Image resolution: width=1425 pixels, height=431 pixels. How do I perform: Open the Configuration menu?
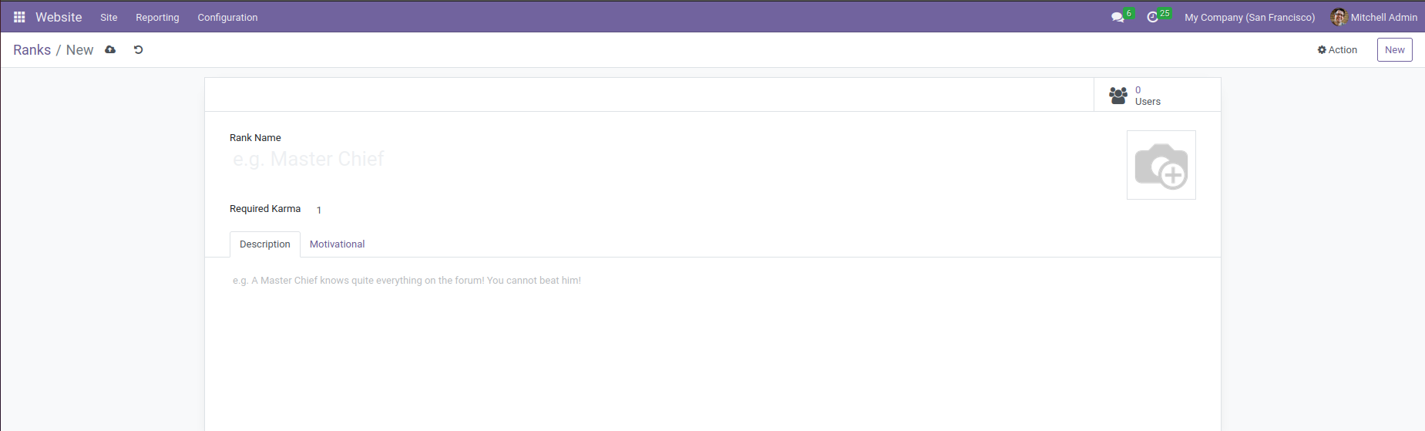227,17
